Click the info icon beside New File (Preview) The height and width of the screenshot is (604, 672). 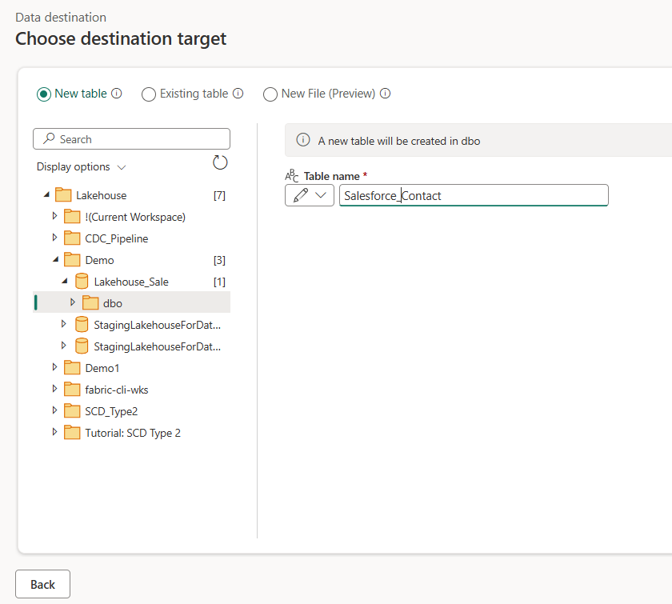(386, 94)
